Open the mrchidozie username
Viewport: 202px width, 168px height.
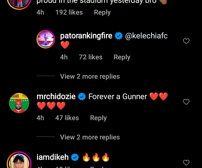(x=56, y=97)
